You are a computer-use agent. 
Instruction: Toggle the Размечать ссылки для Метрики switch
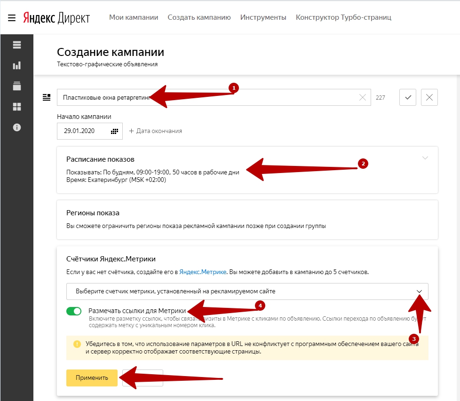(x=74, y=311)
